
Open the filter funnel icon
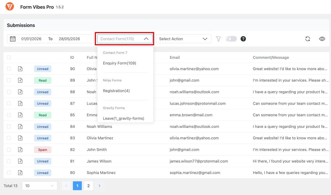tap(218, 39)
